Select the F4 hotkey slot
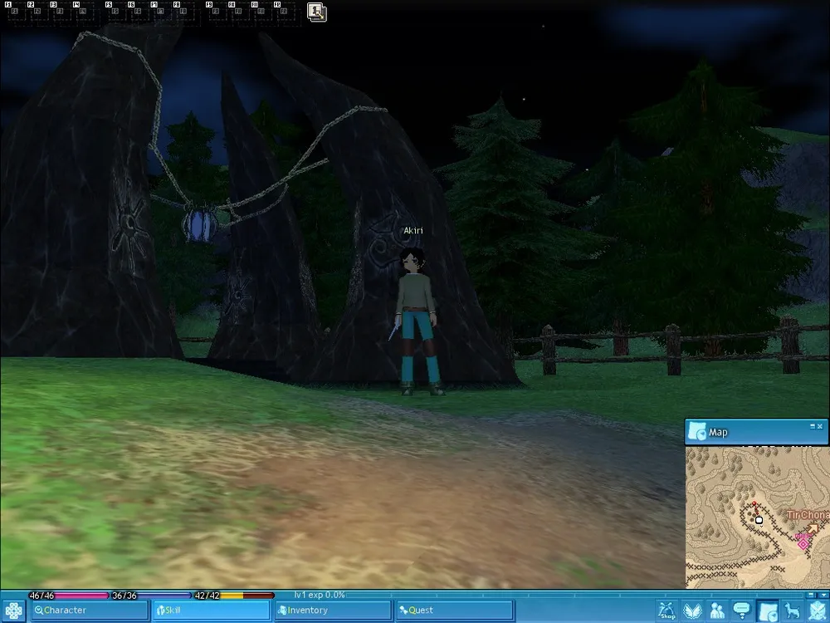 84,12
